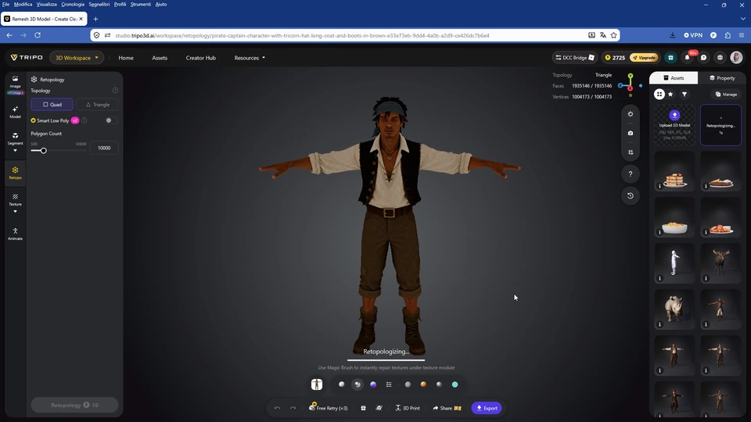Apply the chrome metallic material sphere
The height and width of the screenshot is (422, 751).
pos(439,384)
